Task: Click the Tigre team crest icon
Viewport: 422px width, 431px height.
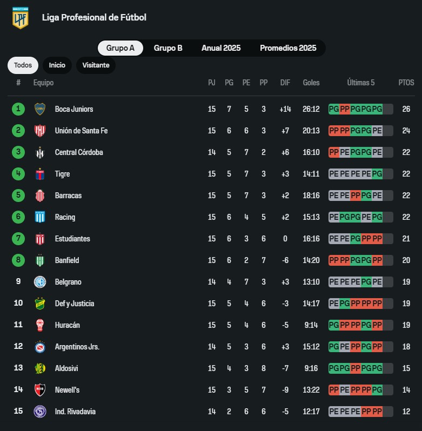Action: pos(39,174)
